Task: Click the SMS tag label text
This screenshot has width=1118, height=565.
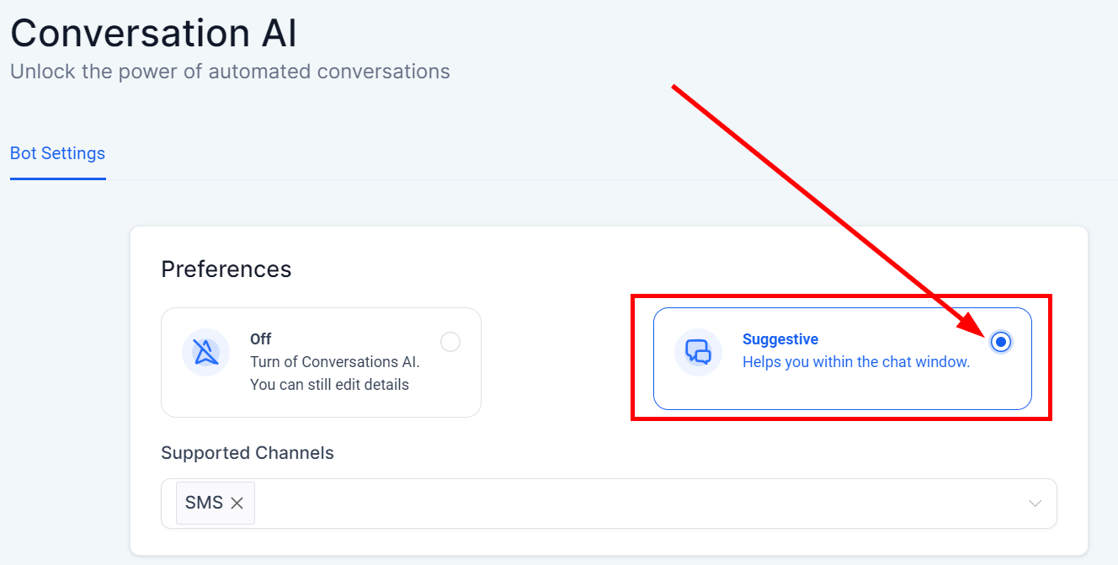Action: coord(204,503)
